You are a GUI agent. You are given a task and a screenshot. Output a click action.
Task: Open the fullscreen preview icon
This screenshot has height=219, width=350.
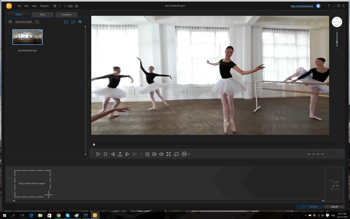coord(169,154)
